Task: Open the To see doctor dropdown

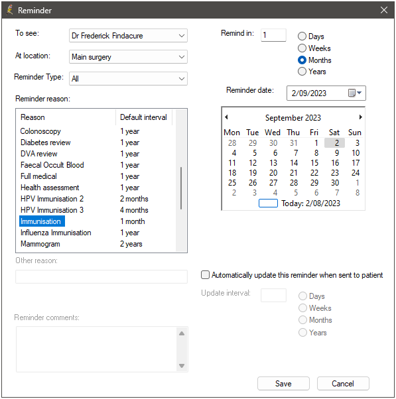Action: (128, 36)
